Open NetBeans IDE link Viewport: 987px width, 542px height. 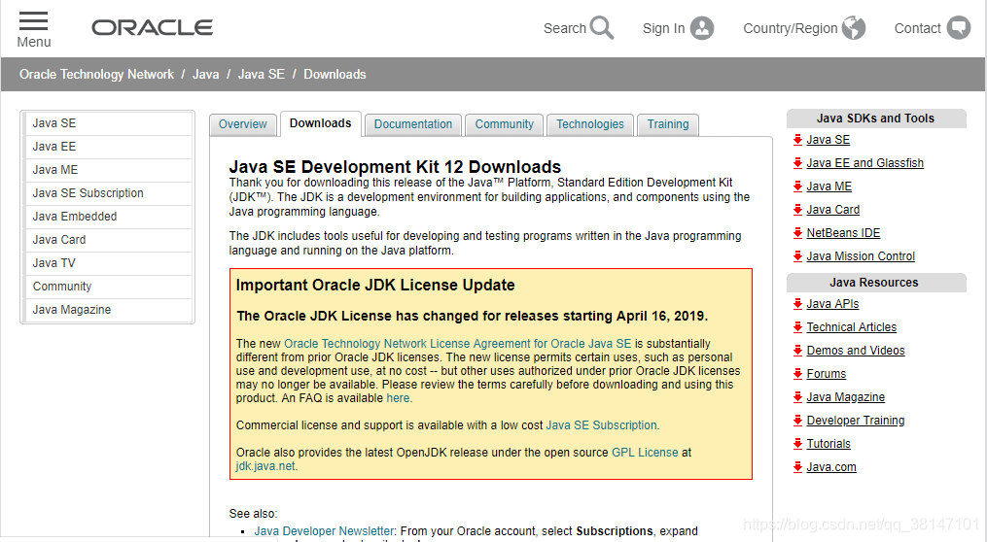click(843, 233)
